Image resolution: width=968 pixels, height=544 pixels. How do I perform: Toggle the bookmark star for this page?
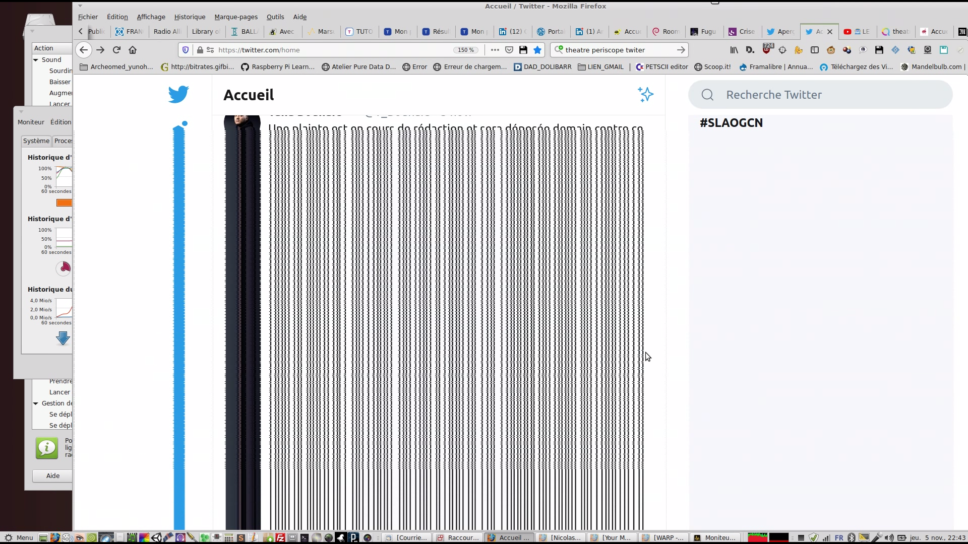pyautogui.click(x=537, y=50)
